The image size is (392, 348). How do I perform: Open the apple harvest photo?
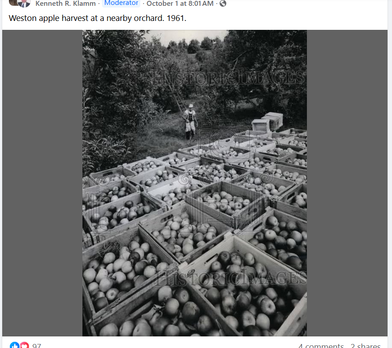(195, 183)
